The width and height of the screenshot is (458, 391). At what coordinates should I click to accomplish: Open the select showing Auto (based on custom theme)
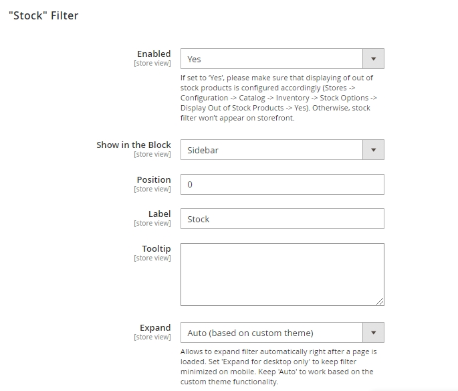coord(271,333)
